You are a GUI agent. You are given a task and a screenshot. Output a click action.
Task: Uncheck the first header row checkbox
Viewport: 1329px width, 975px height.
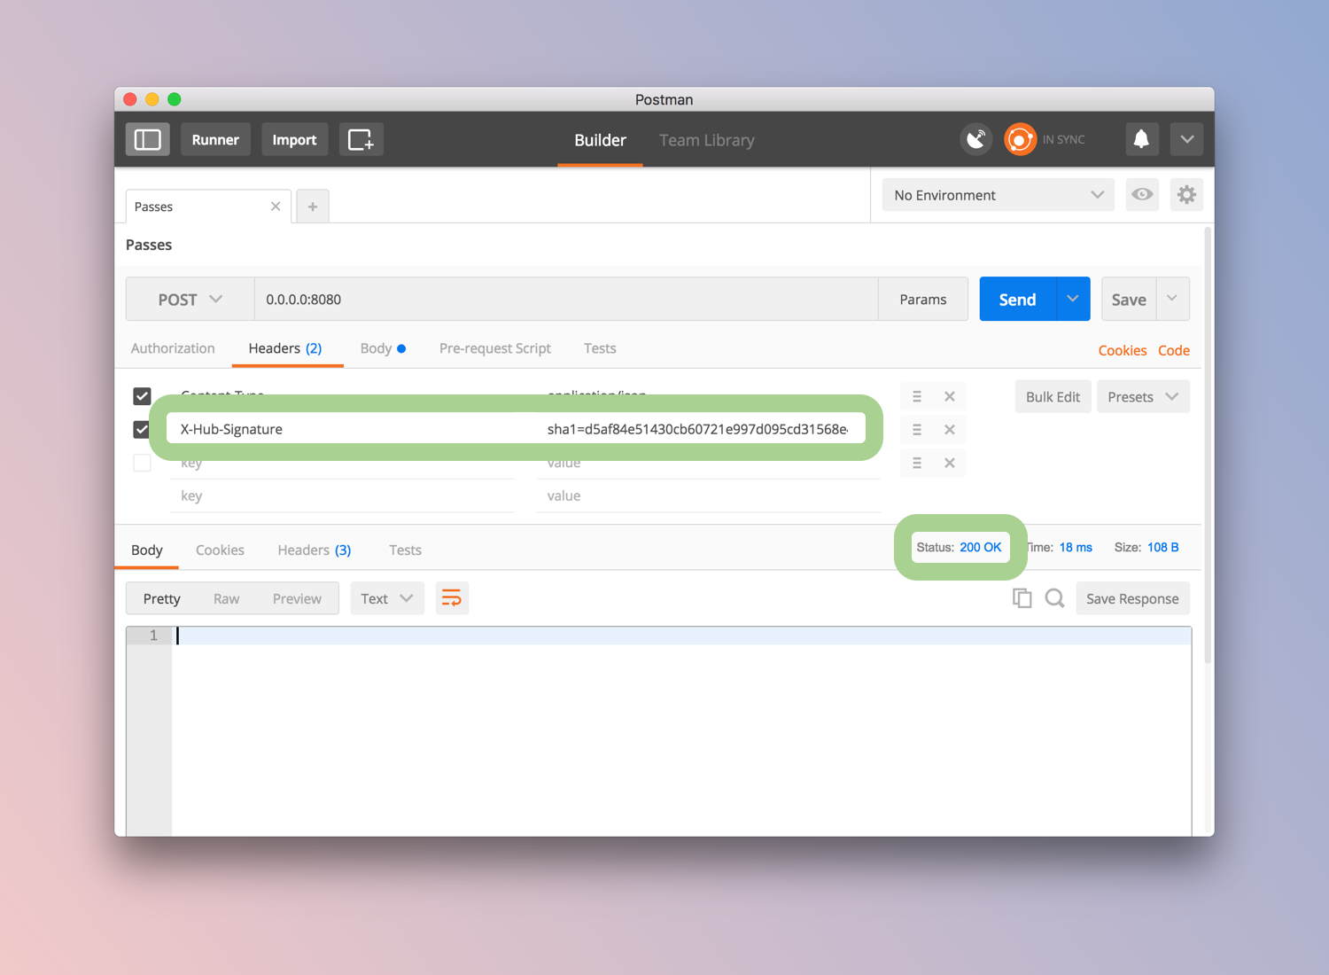pos(142,396)
